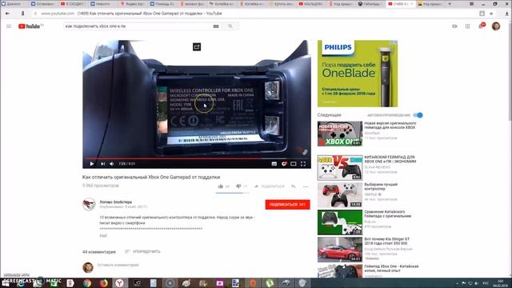The image size is (512, 288).
Task: Mute the video volume speaker icon
Action: click(x=112, y=163)
